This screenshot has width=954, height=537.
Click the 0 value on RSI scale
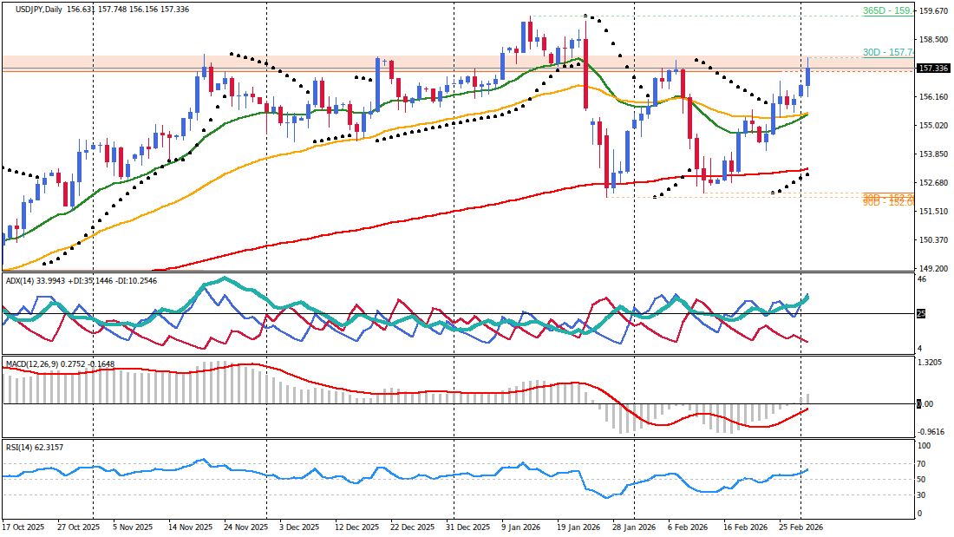(920, 514)
